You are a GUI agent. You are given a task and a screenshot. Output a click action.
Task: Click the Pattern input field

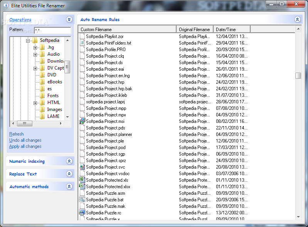click(x=52, y=30)
